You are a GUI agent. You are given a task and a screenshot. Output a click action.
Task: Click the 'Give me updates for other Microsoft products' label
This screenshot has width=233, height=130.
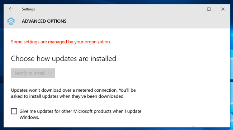coord(80,111)
